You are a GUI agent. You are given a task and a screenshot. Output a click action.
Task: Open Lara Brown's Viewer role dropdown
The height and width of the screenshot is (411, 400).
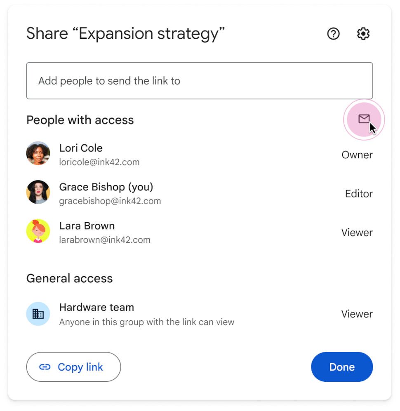pyautogui.click(x=357, y=233)
